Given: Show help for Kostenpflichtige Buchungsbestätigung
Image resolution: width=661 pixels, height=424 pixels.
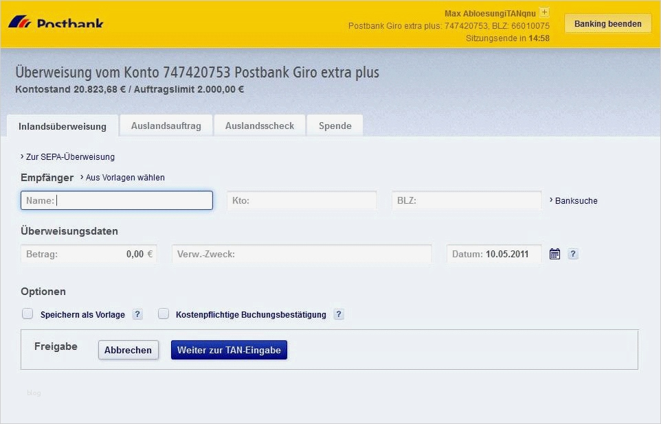Looking at the screenshot, I should coord(339,314).
